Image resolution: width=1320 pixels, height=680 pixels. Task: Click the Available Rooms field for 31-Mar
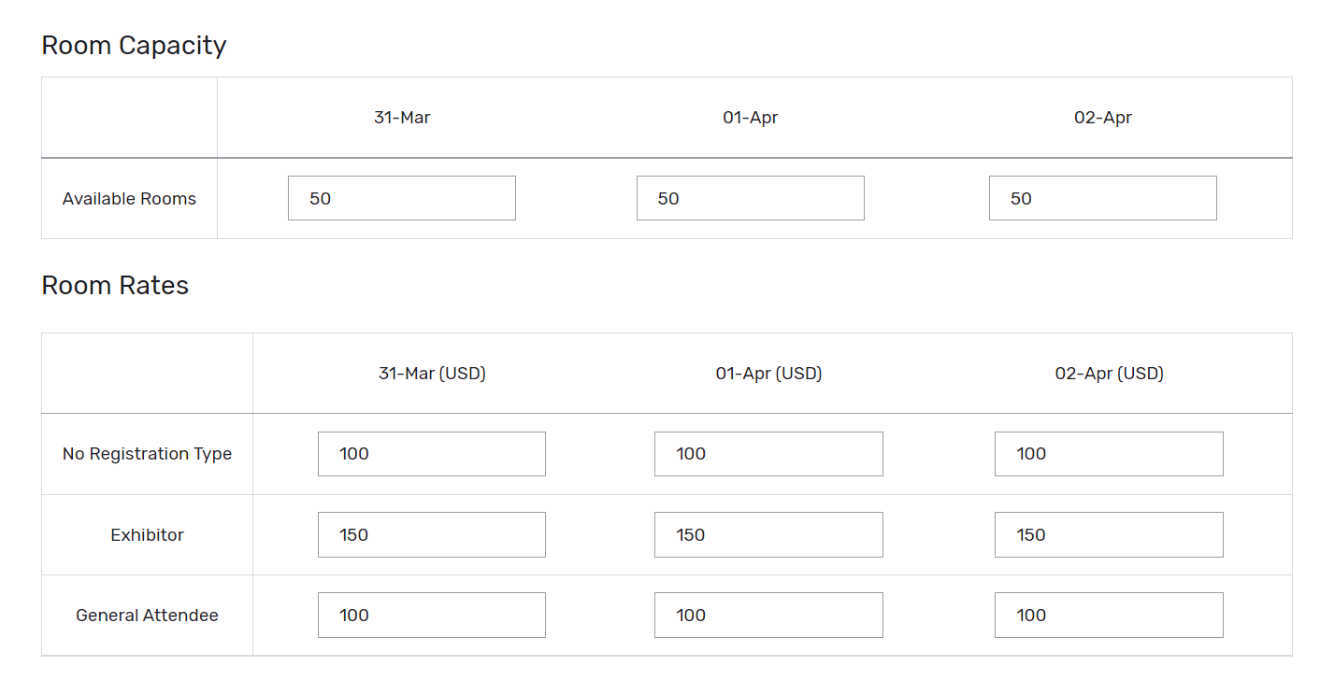(401, 198)
